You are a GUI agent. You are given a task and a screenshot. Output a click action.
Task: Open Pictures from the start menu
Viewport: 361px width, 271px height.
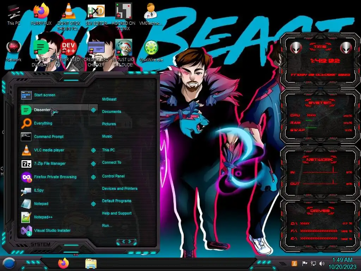click(109, 124)
